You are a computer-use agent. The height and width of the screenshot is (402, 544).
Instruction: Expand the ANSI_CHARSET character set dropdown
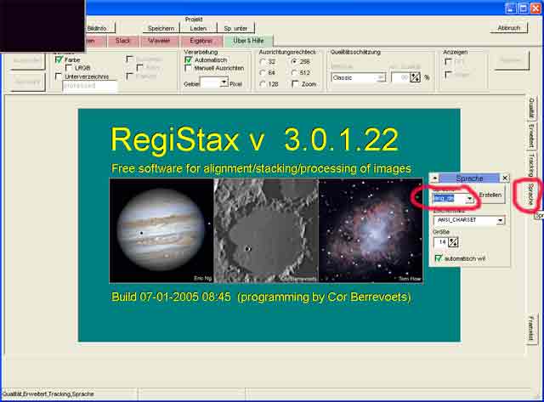point(501,220)
